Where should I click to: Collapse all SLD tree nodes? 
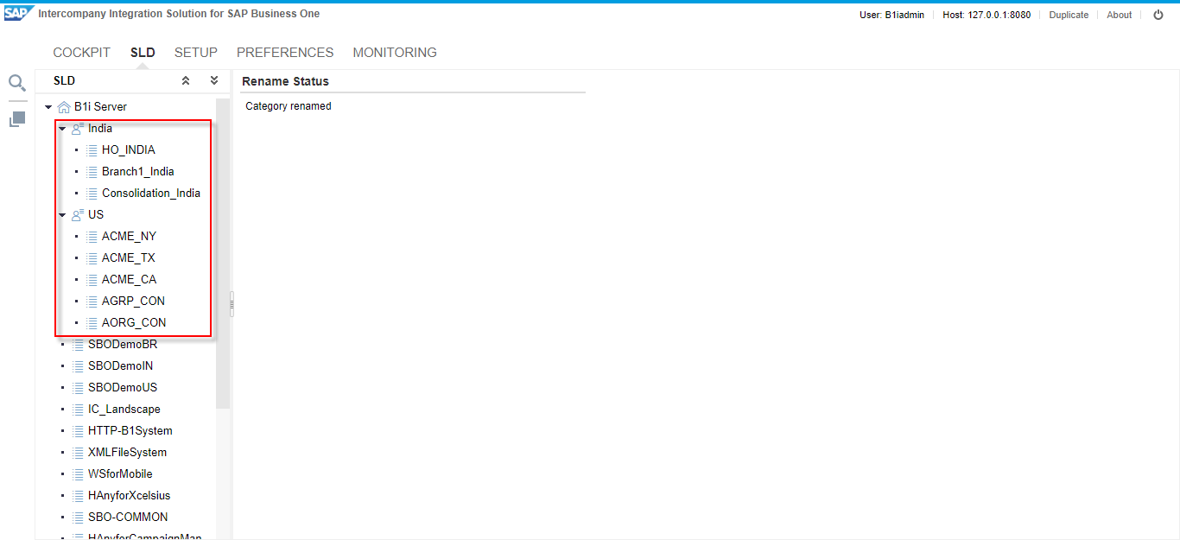tap(185, 80)
